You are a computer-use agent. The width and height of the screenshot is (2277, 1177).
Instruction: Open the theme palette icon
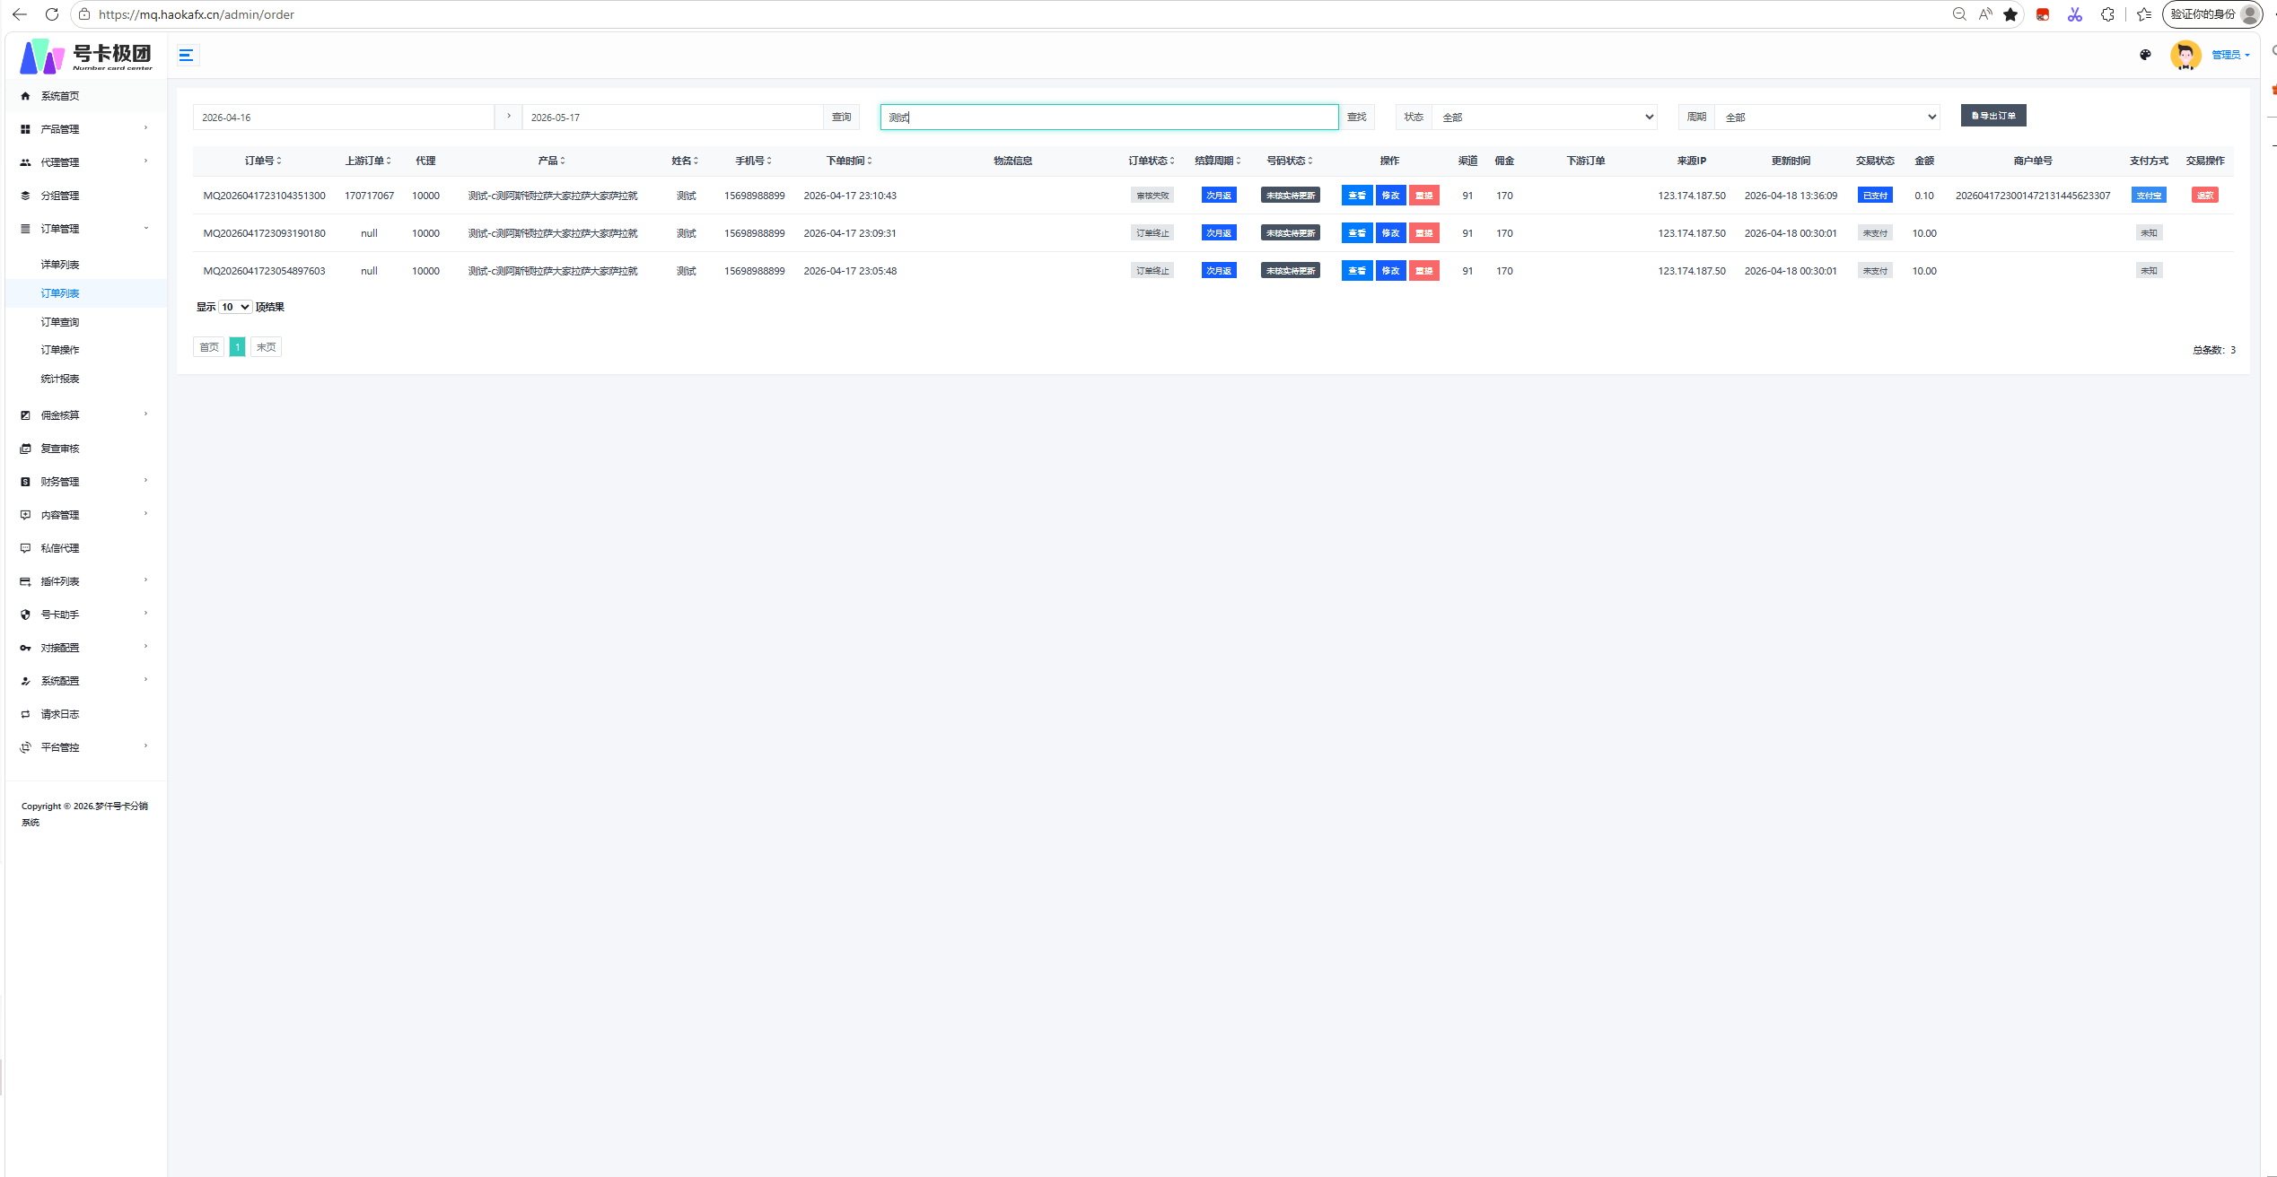tap(2145, 55)
